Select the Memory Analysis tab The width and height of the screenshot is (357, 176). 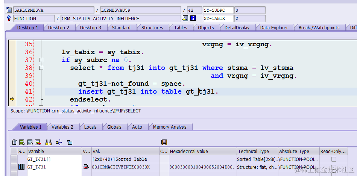(x=170, y=127)
